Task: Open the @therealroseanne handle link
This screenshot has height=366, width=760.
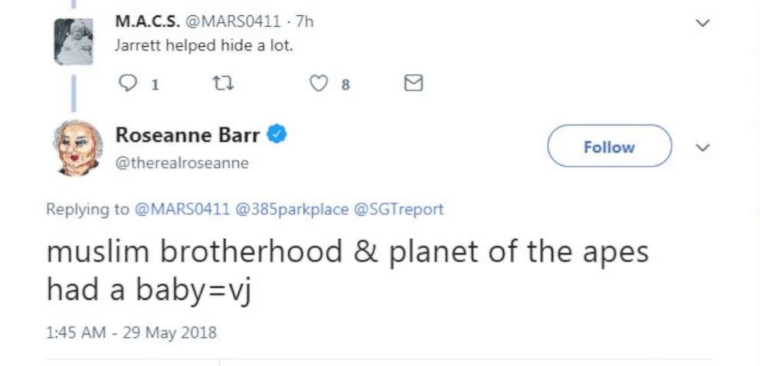Action: (182, 163)
